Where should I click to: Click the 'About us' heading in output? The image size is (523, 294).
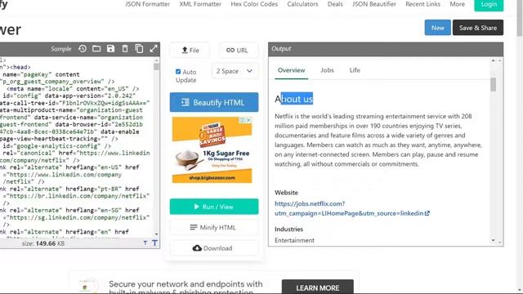294,99
